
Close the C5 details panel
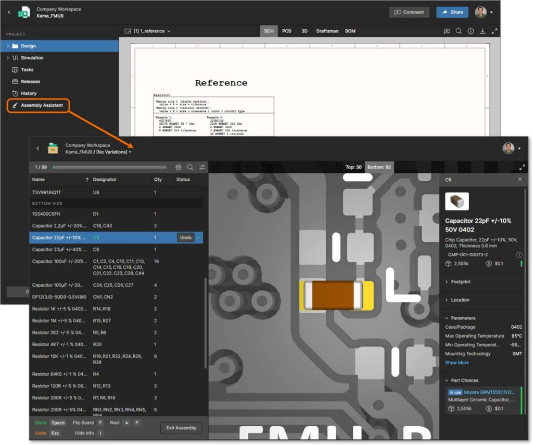[x=520, y=179]
